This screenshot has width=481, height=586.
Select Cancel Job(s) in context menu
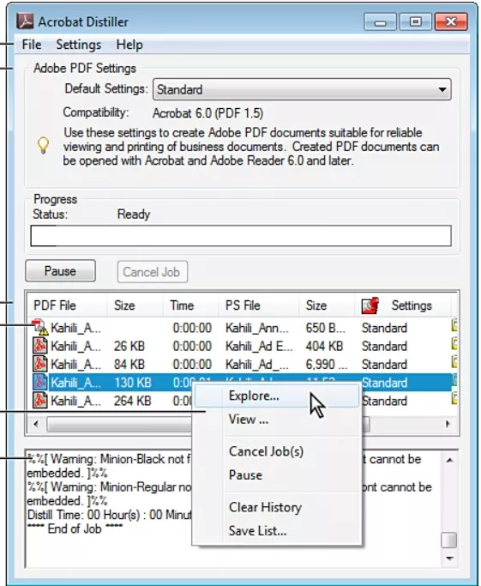point(276,451)
